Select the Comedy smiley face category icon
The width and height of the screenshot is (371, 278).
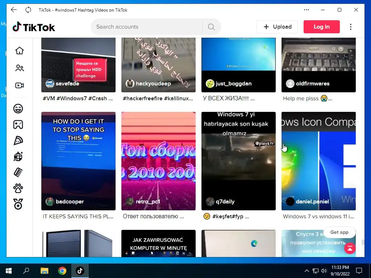[x=18, y=109]
